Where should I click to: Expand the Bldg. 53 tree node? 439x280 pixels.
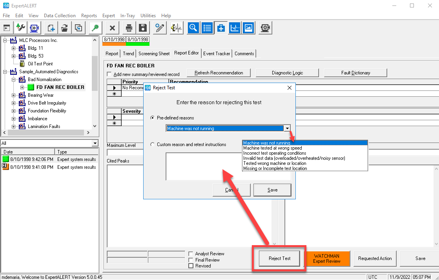point(13,56)
